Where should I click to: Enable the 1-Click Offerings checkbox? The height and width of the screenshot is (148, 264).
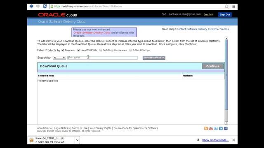pos(131,50)
